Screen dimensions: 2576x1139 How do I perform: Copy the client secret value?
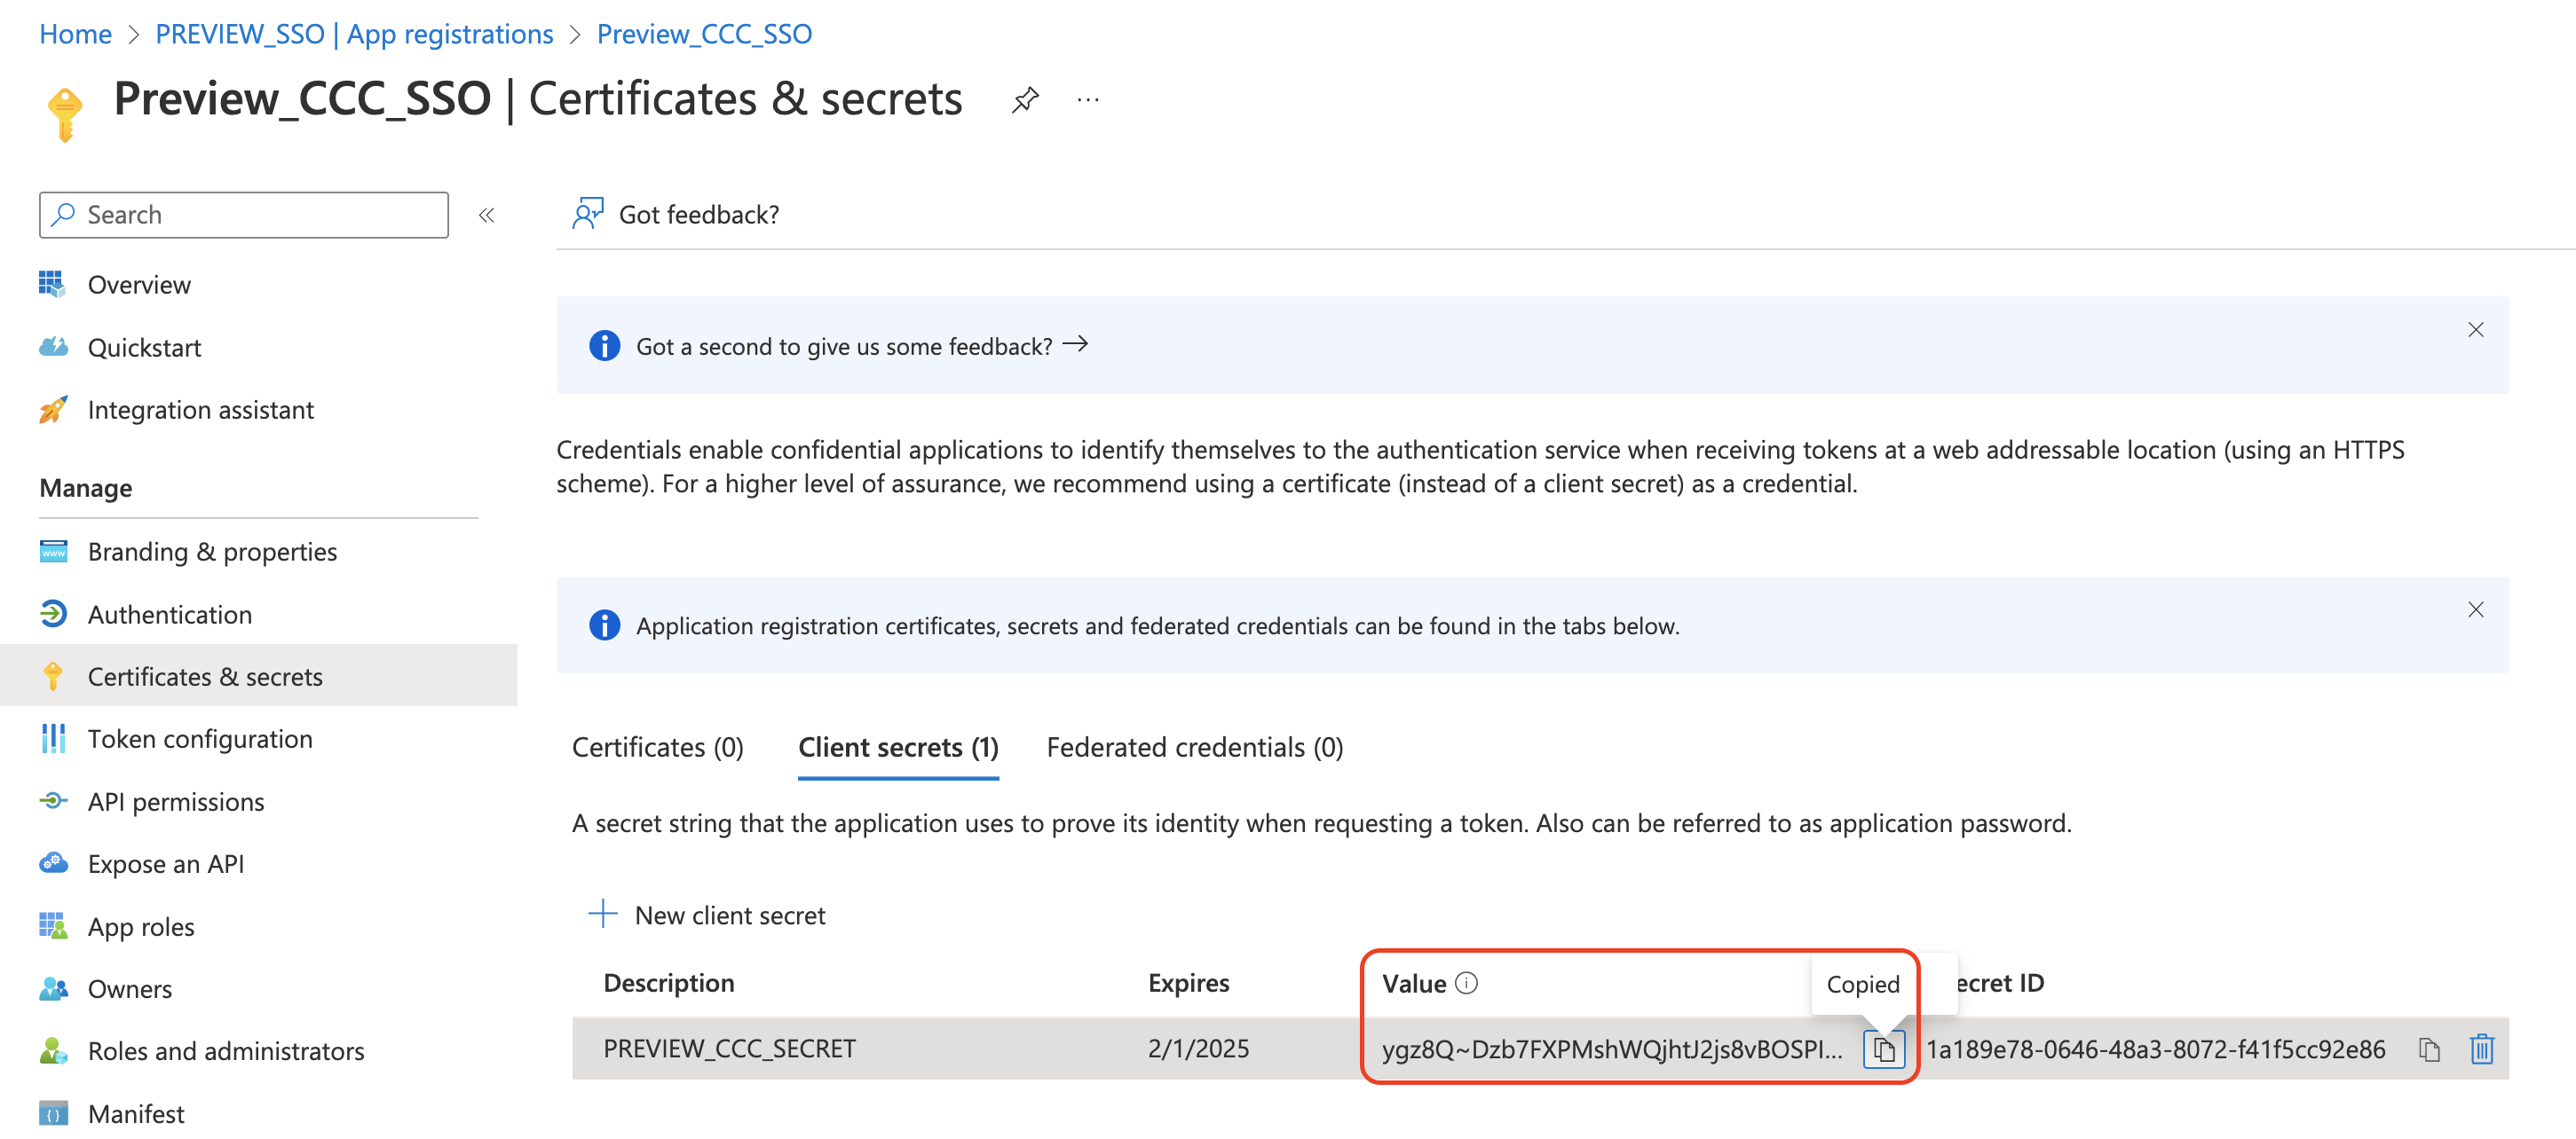[1883, 1049]
